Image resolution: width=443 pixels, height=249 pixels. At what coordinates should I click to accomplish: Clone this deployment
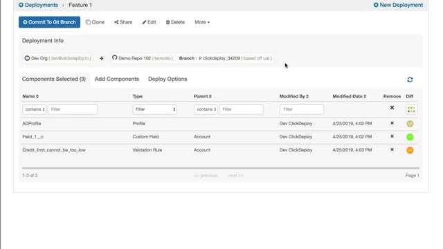96,22
